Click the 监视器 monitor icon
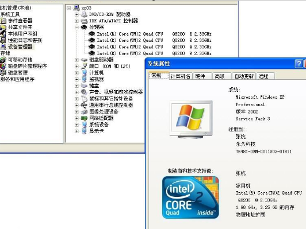Image resolution: width=306 pixels, height=229 pixels. (x=84, y=79)
